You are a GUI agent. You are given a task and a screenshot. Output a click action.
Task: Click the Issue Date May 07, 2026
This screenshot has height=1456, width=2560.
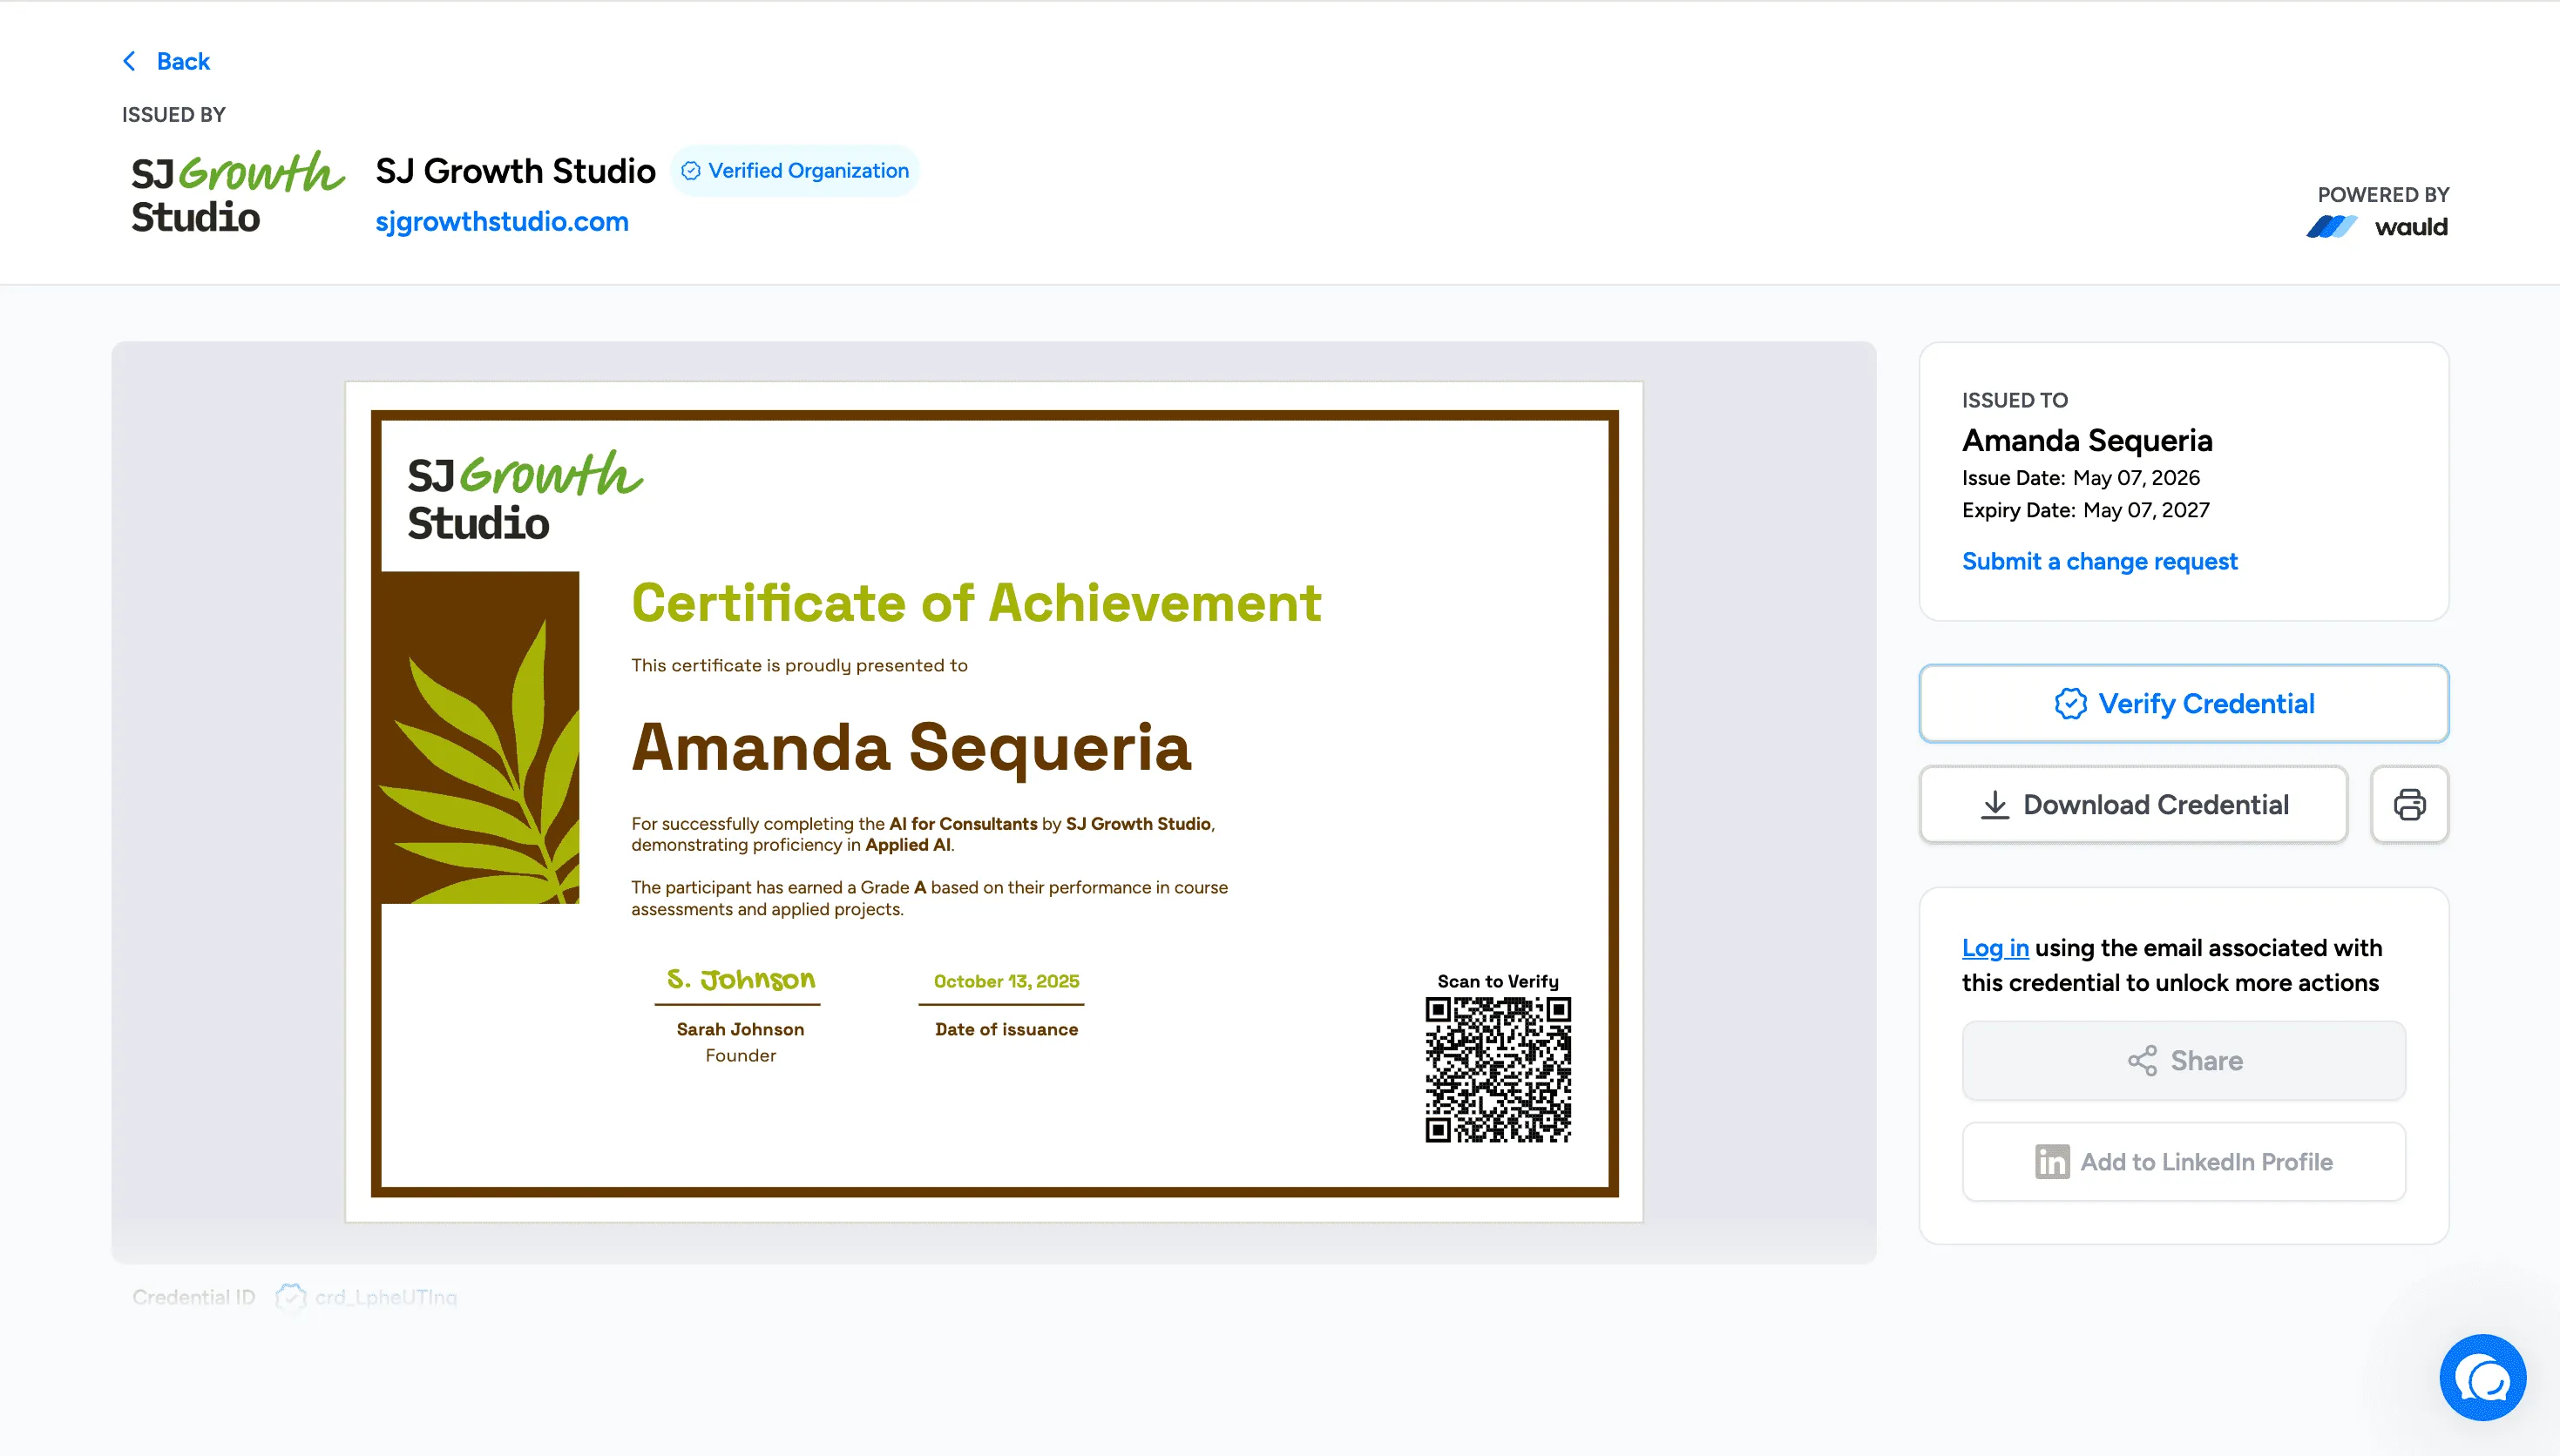(2081, 478)
